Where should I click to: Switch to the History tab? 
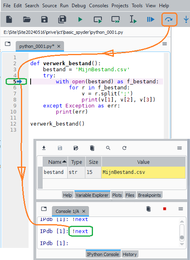click(130, 254)
